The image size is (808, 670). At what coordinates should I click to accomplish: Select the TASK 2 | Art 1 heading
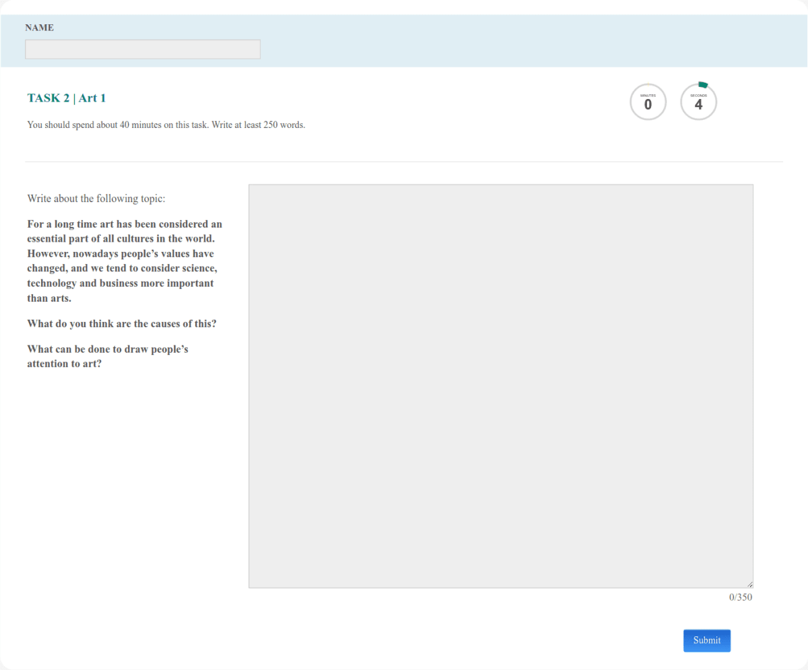pos(65,98)
